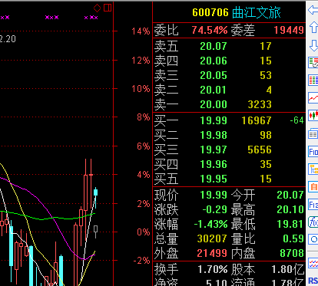Switch to the candlestick K-line chart icon

313,116
